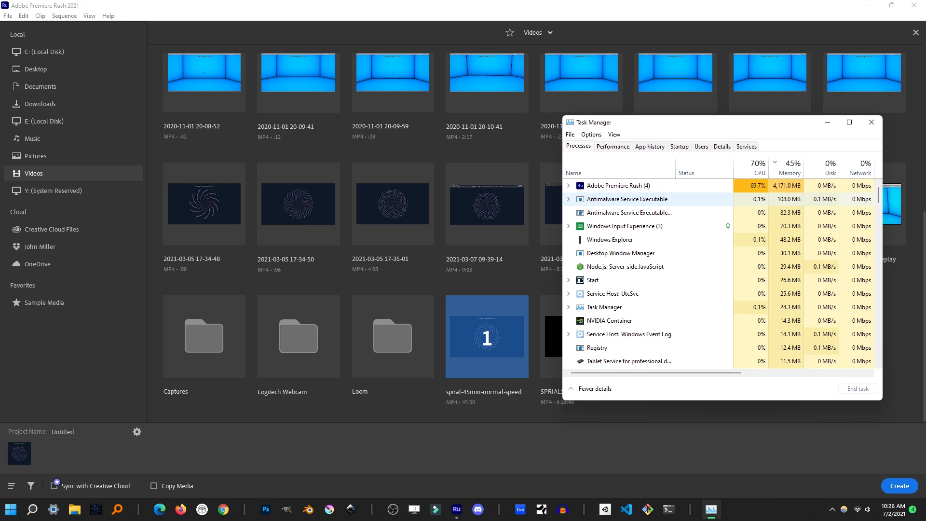Expand Windows Input Experience process group
This screenshot has height=521, width=926.
[569, 226]
